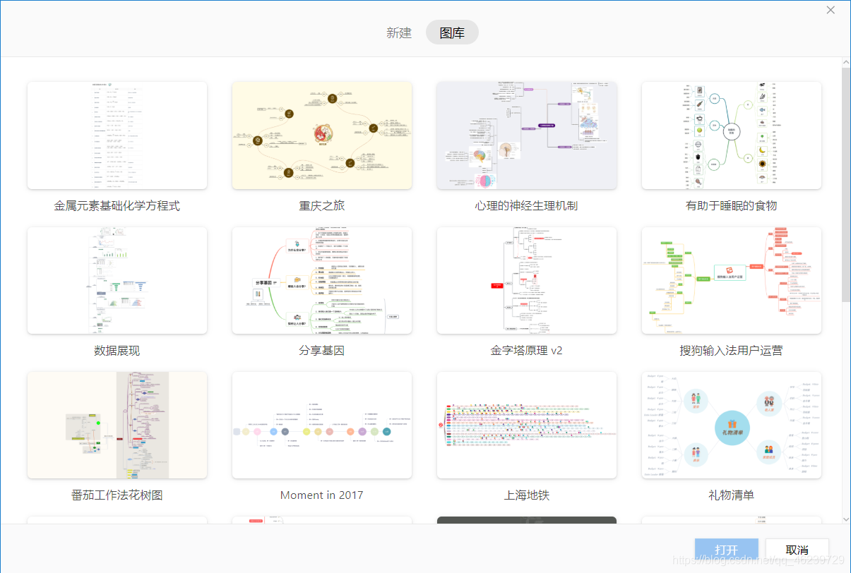Screen dimensions: 851x573
Task: Click the Moment in 2017 caption text
Action: coord(322,495)
